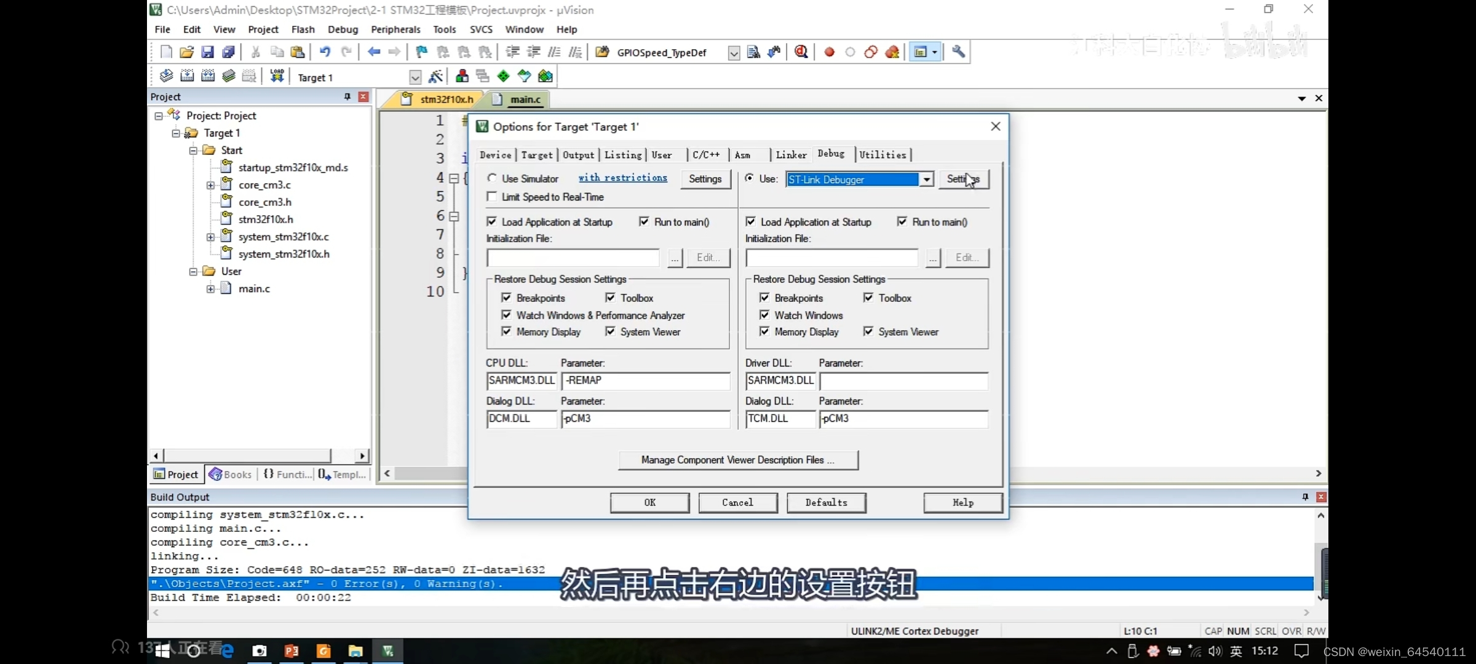The image size is (1476, 664).
Task: Uncheck Breakpoints under Restore Debug Session Settings
Action: tap(506, 298)
